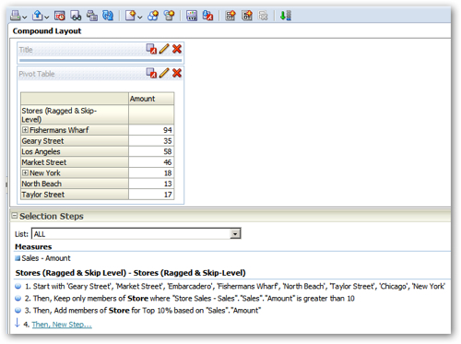Click the refresh results toolbar icon
The width and height of the screenshot is (461, 344).
click(x=108, y=16)
